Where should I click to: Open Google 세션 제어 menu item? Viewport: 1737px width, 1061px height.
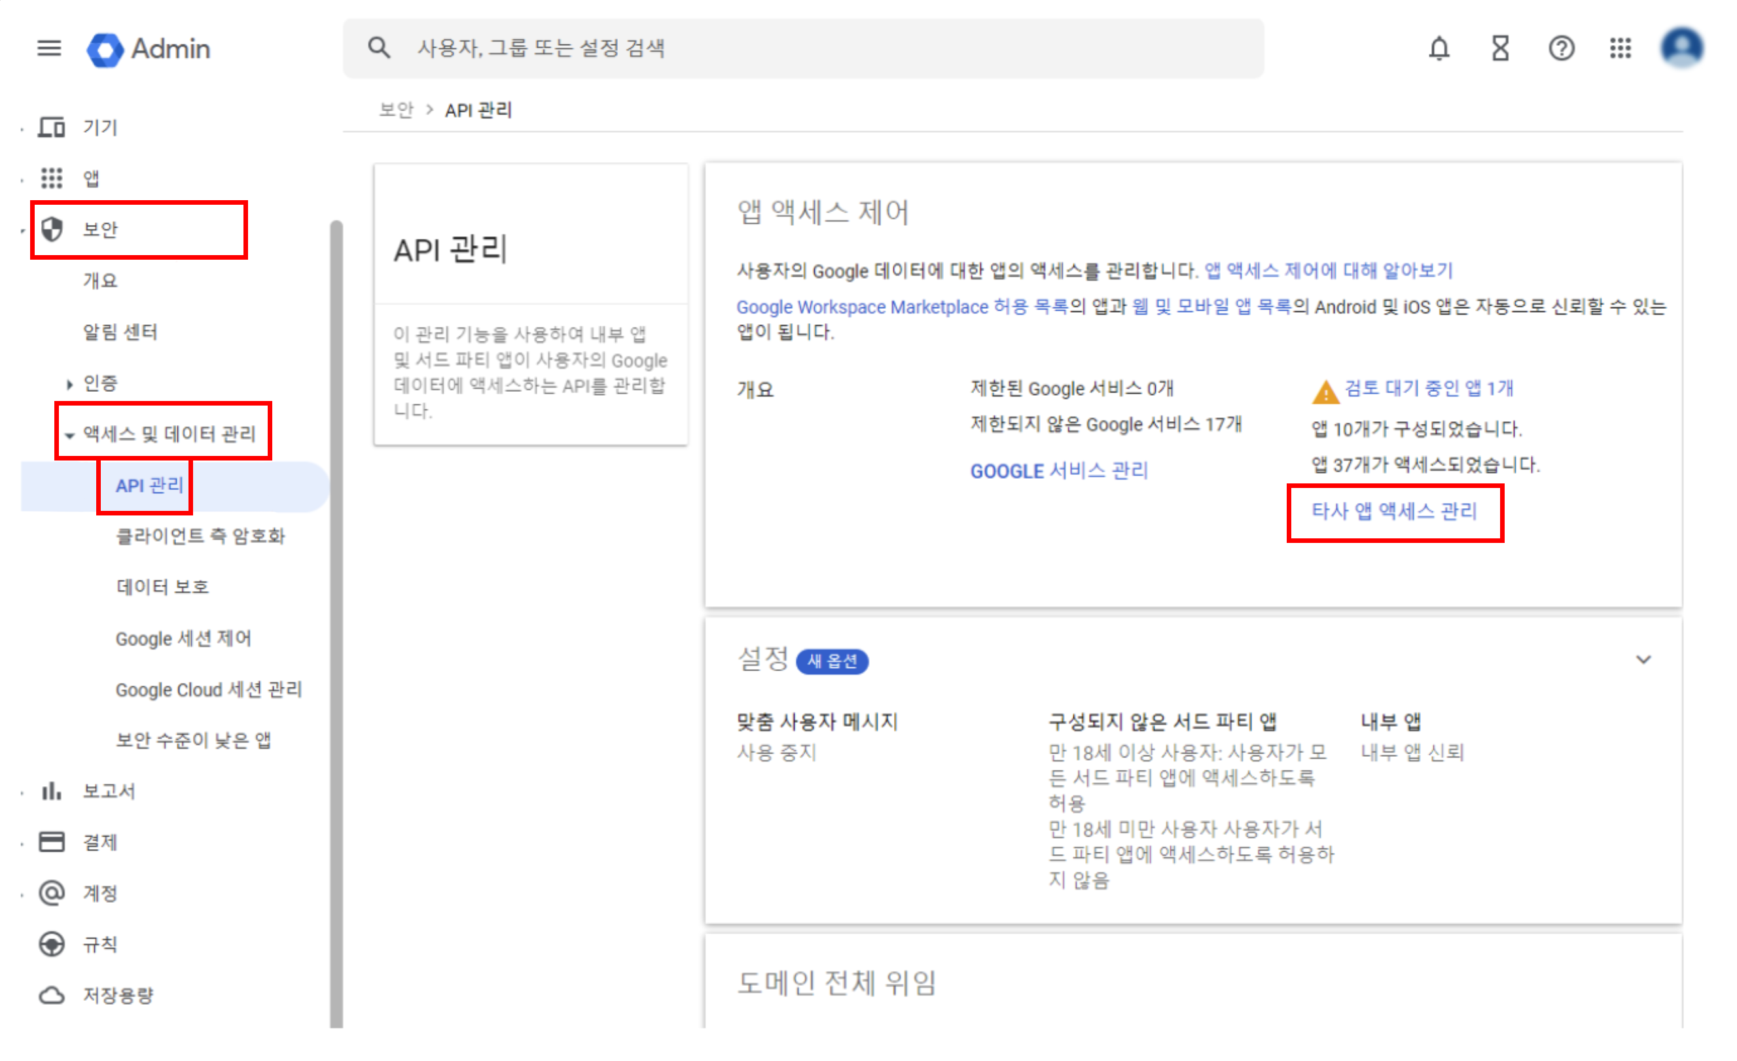pyautogui.click(x=183, y=638)
